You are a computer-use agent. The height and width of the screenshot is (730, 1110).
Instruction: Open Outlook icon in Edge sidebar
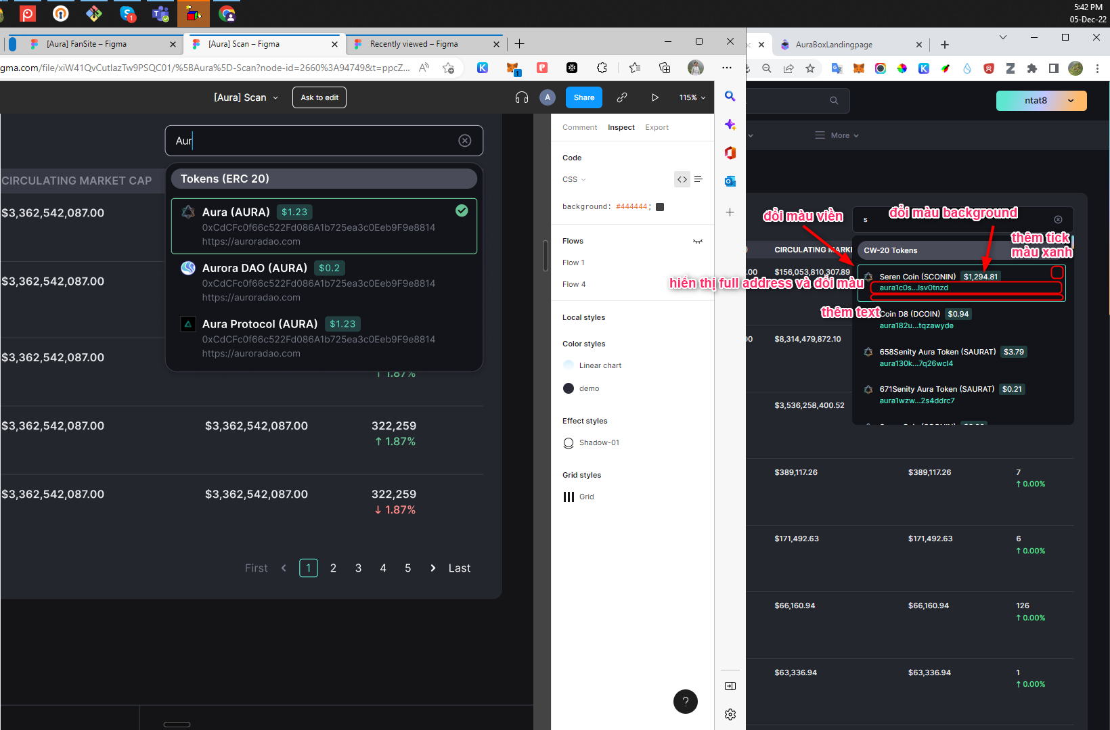[x=730, y=181]
